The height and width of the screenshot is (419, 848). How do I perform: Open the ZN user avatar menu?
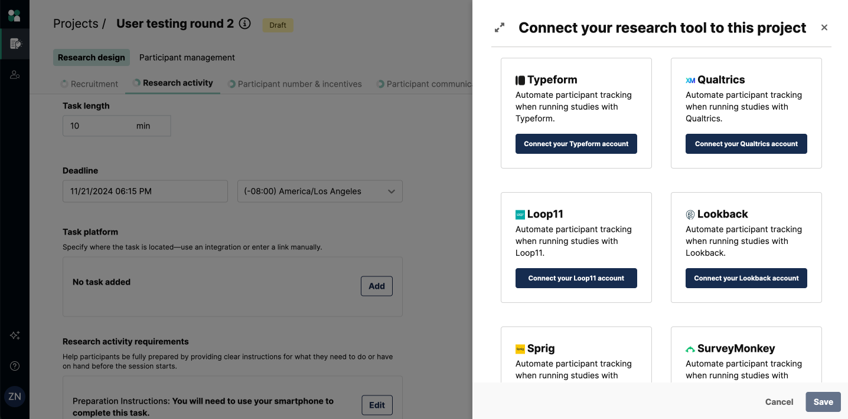[x=15, y=397]
